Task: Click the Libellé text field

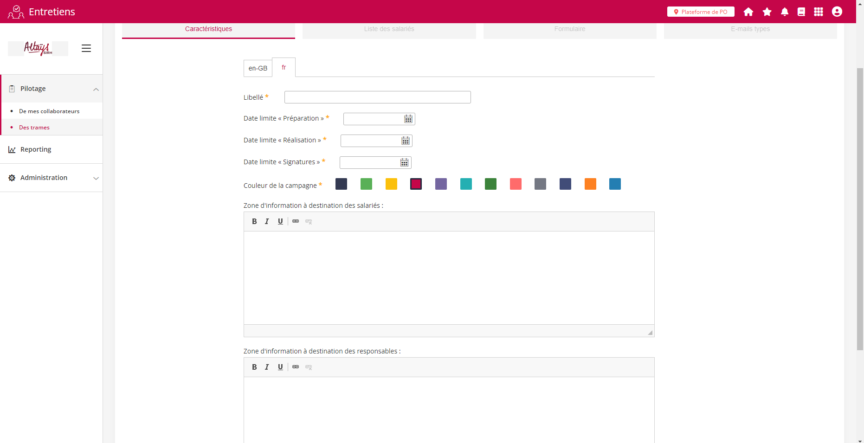Action: (x=377, y=97)
